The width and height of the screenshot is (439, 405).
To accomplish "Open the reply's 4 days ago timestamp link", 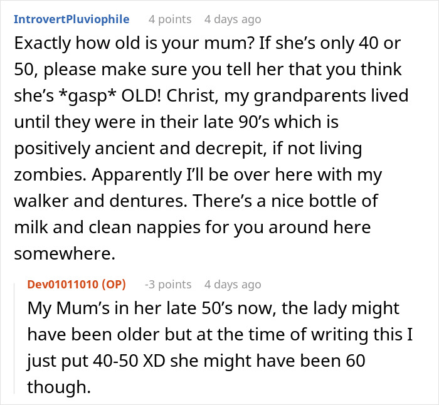I will [233, 285].
